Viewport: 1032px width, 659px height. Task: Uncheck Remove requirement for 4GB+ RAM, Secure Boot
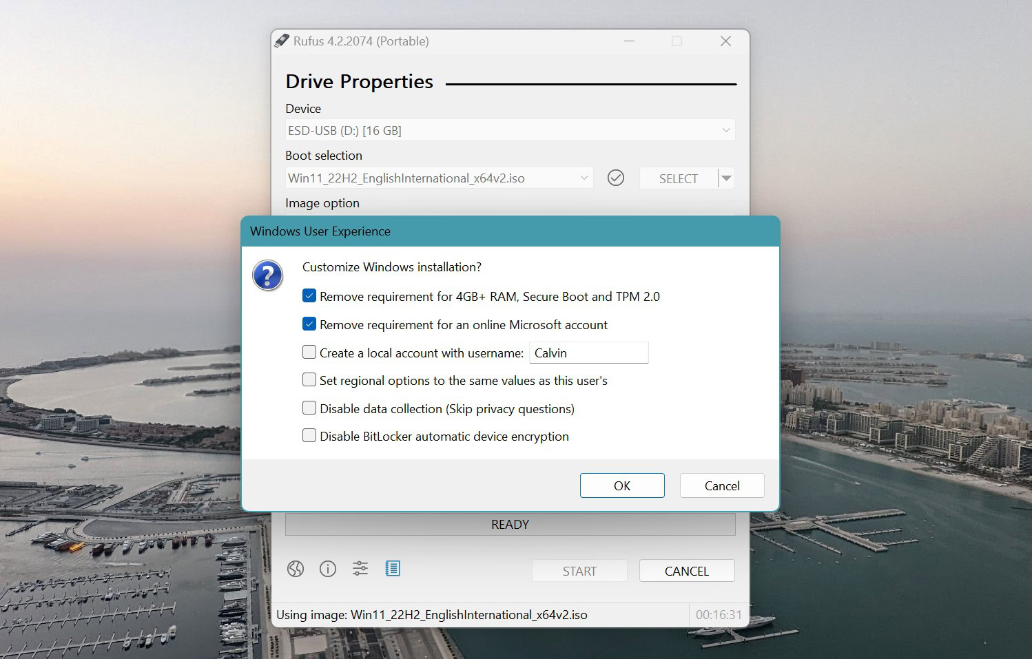point(309,296)
